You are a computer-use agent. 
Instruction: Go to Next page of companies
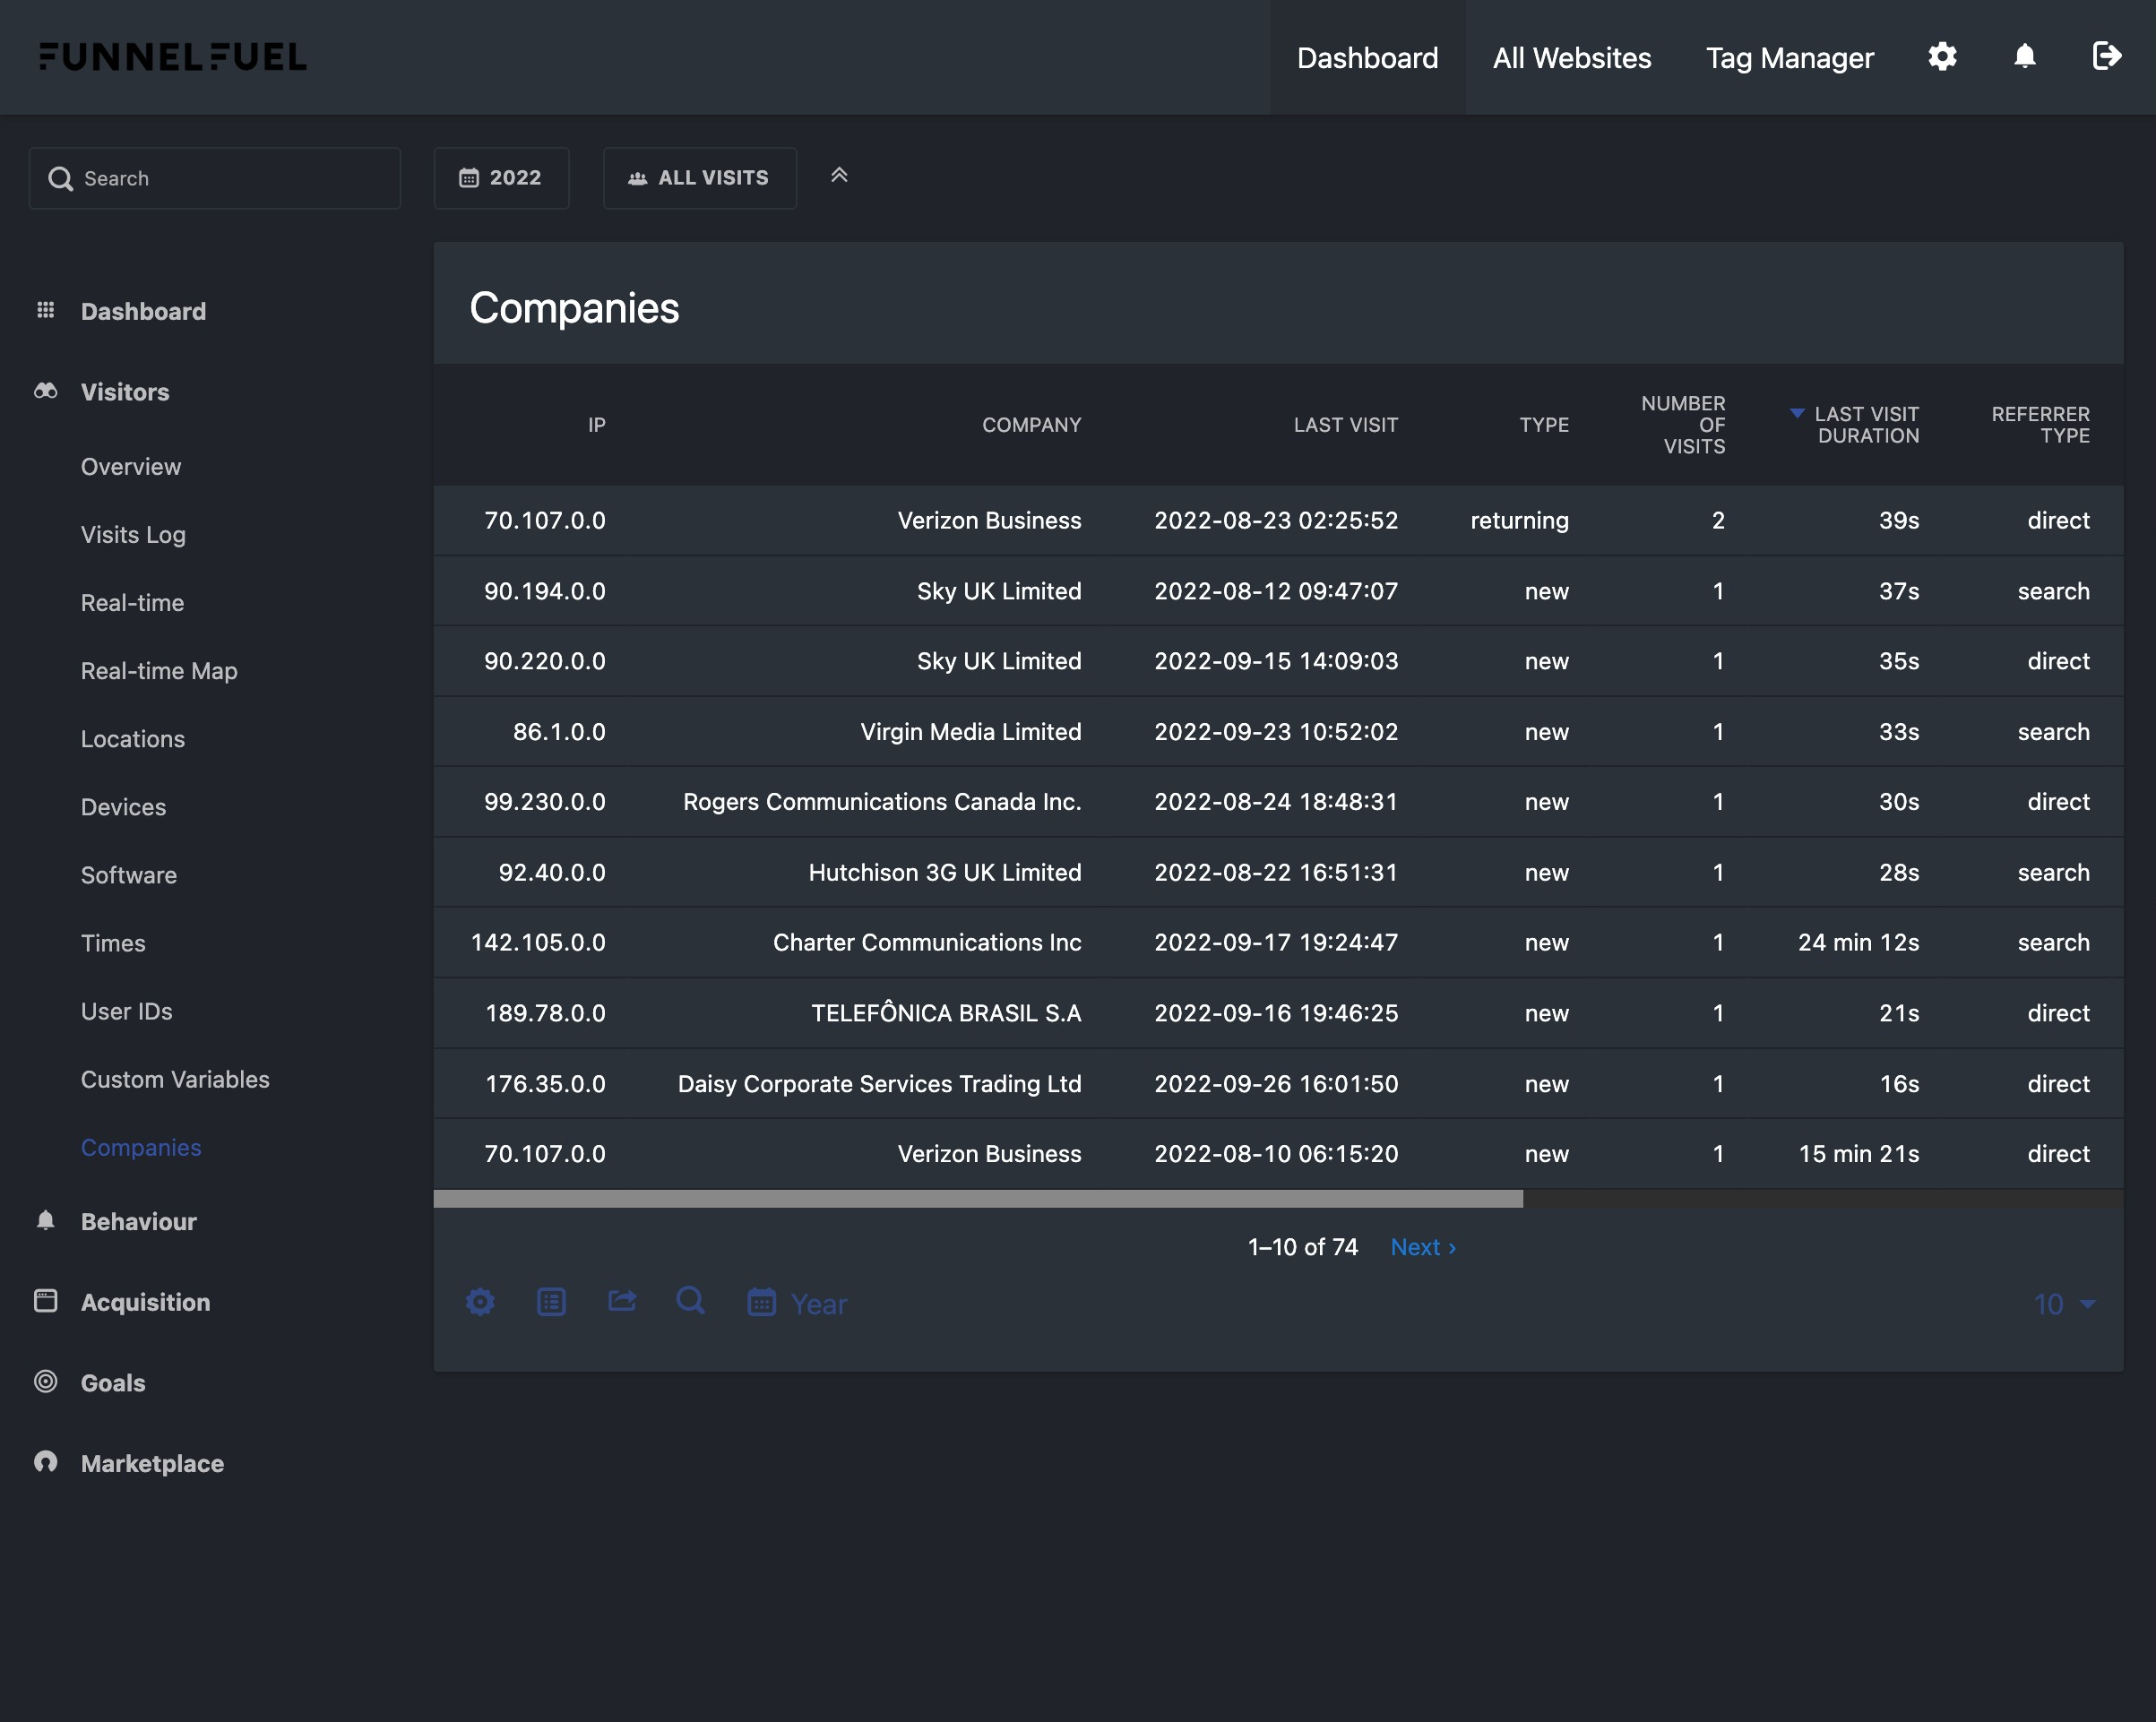click(x=1423, y=1247)
